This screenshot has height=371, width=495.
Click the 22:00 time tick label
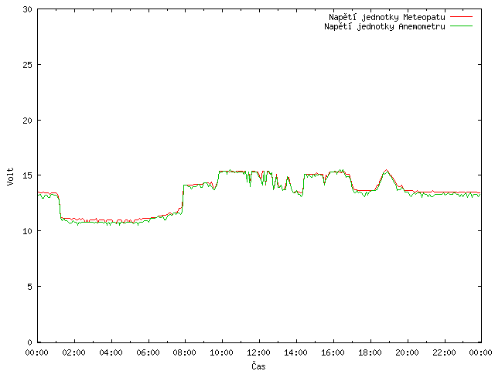[444, 352]
